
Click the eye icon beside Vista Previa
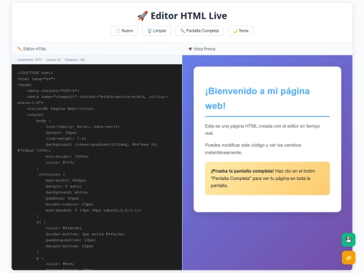point(190,49)
